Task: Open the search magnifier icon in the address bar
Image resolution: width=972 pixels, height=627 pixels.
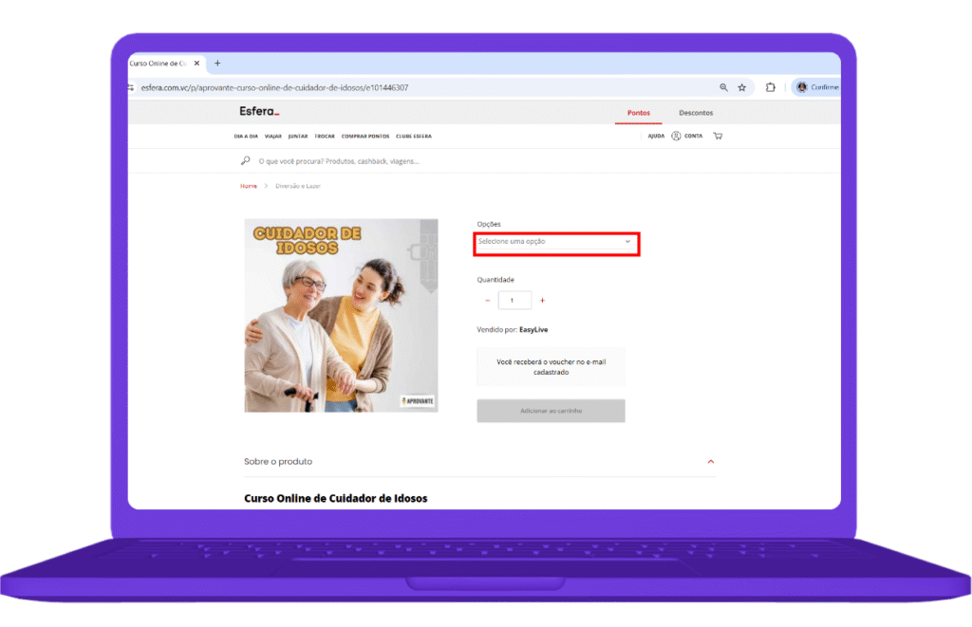Action: coord(722,86)
